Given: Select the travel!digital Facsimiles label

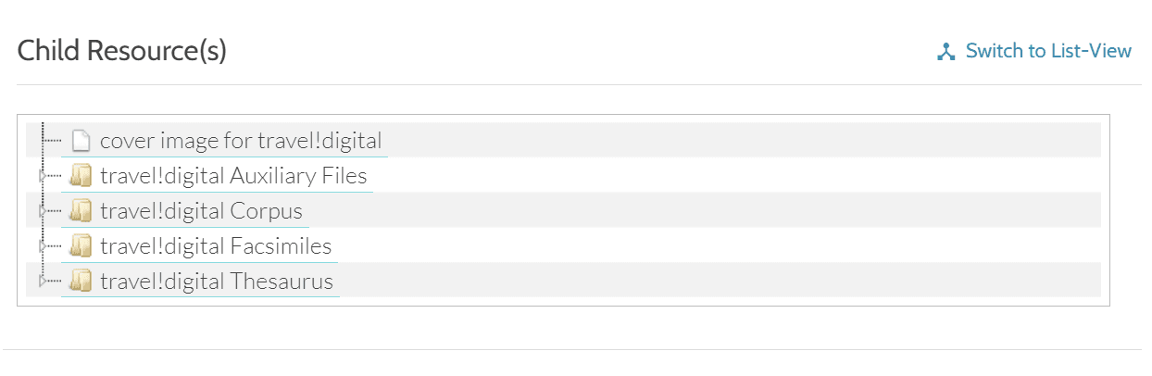Looking at the screenshot, I should click(x=216, y=246).
